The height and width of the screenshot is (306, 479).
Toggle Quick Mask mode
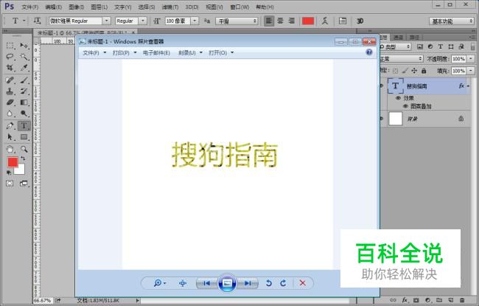point(10,184)
